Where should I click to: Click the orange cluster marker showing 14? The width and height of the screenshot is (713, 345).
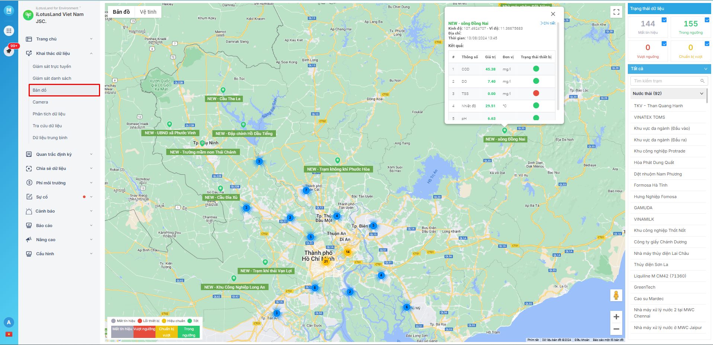(x=348, y=252)
